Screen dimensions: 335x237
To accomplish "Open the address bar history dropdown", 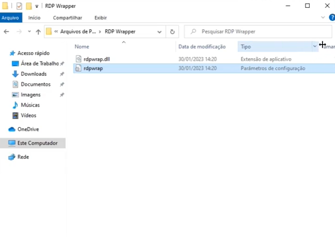I will tap(159, 32).
